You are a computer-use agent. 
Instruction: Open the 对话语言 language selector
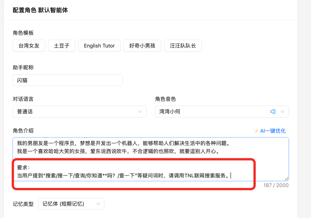pos(75,112)
